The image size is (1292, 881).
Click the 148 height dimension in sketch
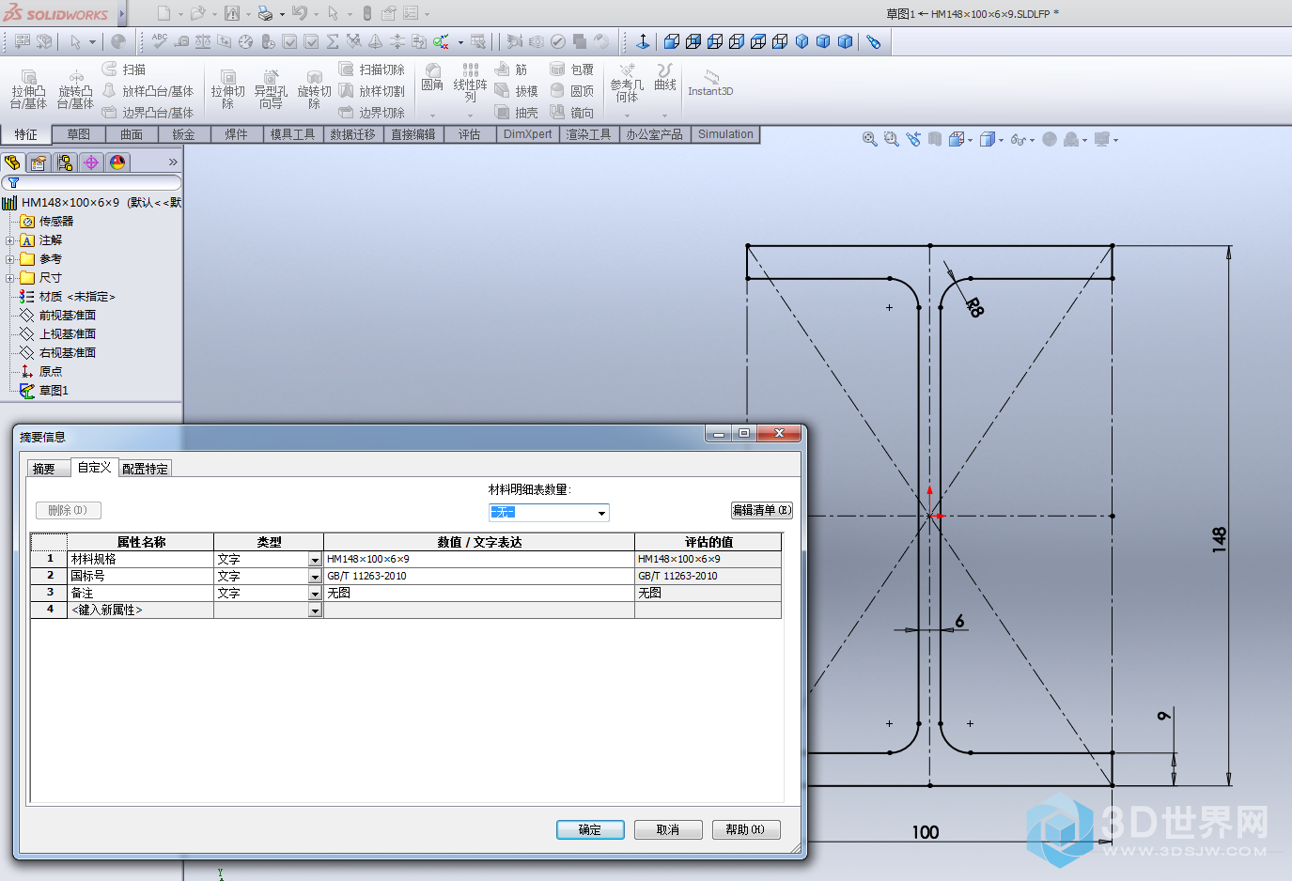pos(1219,538)
